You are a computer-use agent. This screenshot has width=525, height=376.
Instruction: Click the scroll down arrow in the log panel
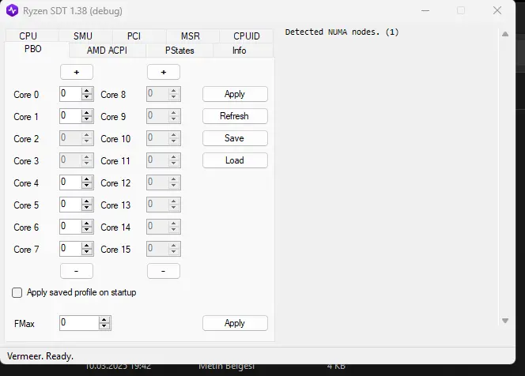tap(505, 321)
